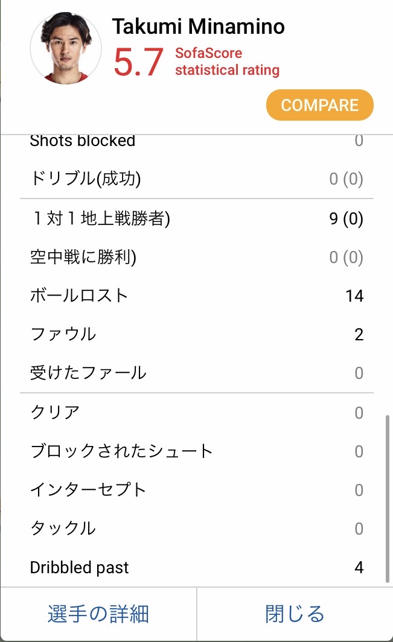Click the ファウル stat label
Image resolution: width=393 pixels, height=642 pixels.
click(63, 334)
